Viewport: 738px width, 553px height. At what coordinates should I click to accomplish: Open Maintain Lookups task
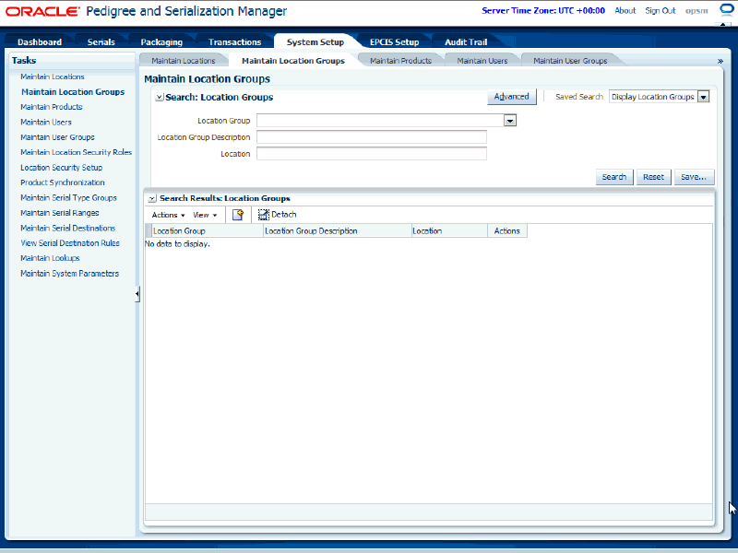coord(50,258)
